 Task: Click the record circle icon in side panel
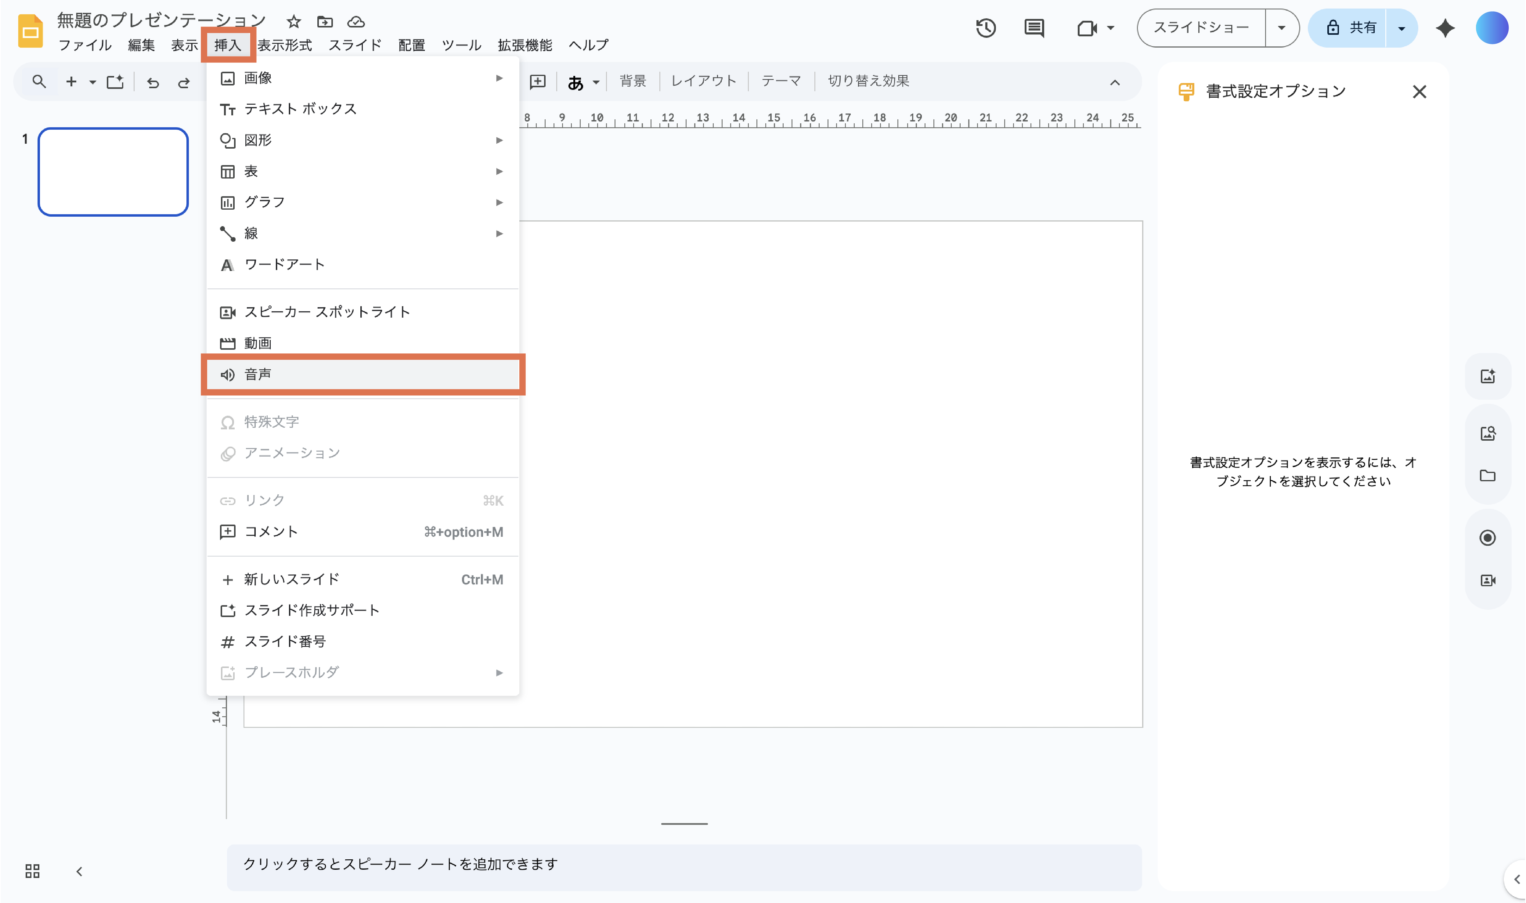click(1487, 538)
